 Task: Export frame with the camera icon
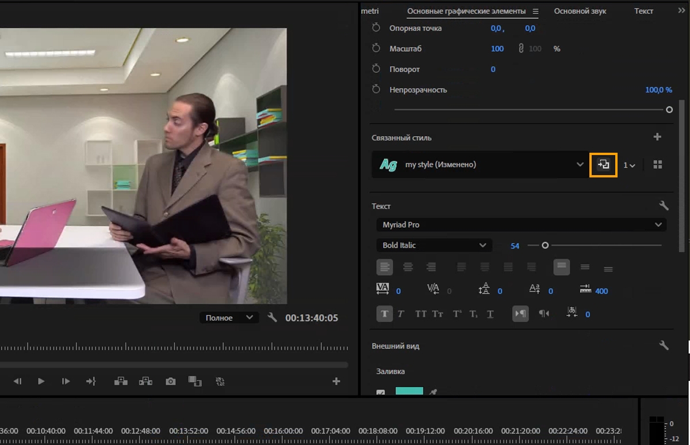171,381
